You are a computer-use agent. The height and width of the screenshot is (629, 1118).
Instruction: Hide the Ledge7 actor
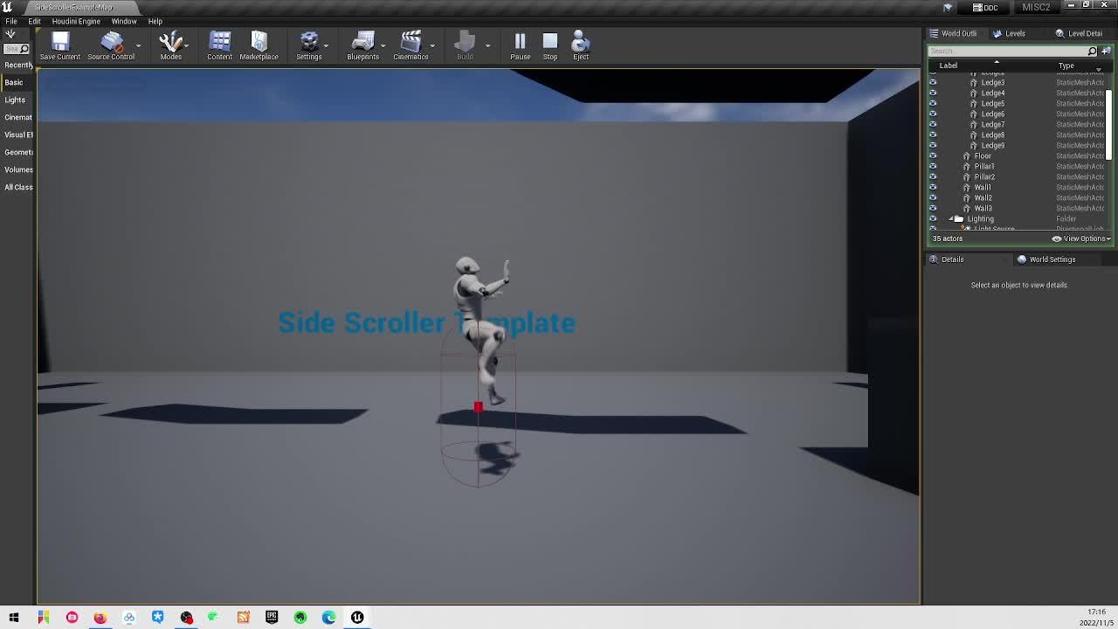coord(933,124)
